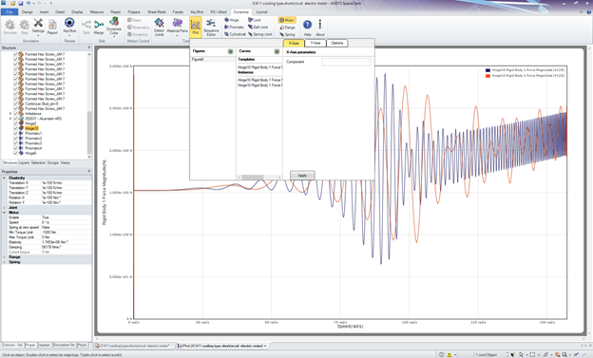This screenshot has width=593, height=358.
Task: Click the Report icon in Simulation group
Action: (52, 27)
